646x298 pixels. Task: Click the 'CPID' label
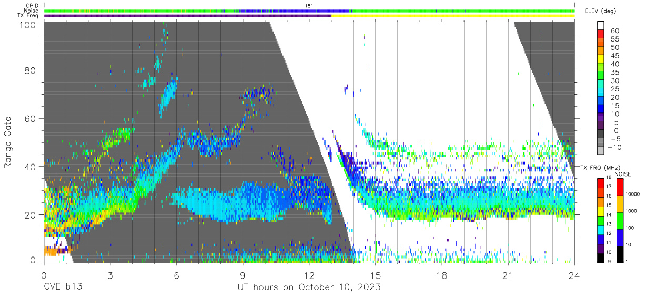point(32,6)
